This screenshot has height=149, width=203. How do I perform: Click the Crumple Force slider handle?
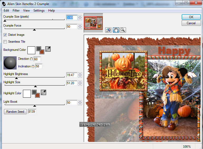coord(34,30)
